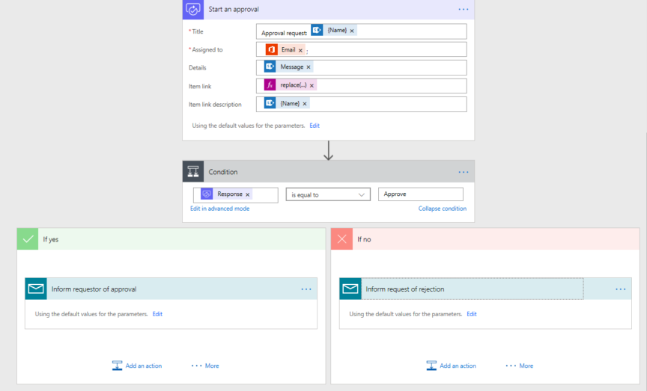Screen dimensions: 647x391
Task: Open the Start an approval ellipsis menu
Action: click(x=464, y=9)
